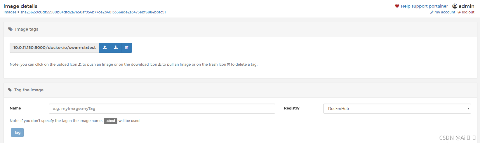Click the sha256 image ID breadcrumb text

[x=93, y=12]
